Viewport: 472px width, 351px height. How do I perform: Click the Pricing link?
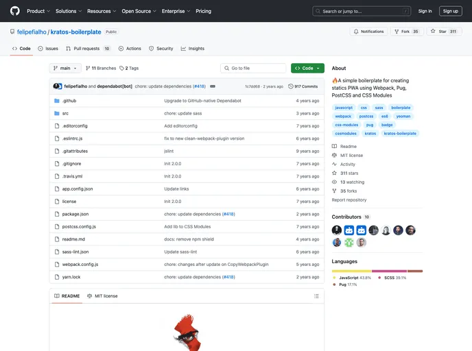click(x=204, y=11)
